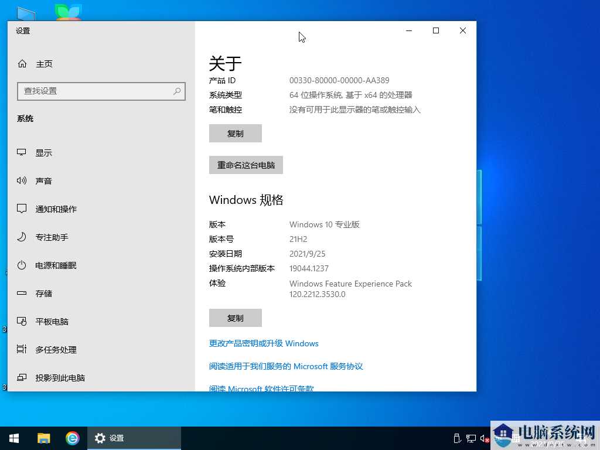Open the Microsoft 服务协议 link
600x450 pixels.
pyautogui.click(x=286, y=366)
